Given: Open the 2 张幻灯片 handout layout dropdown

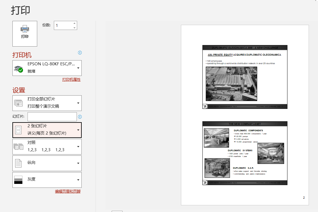Looking at the screenshot, I should 47,130.
